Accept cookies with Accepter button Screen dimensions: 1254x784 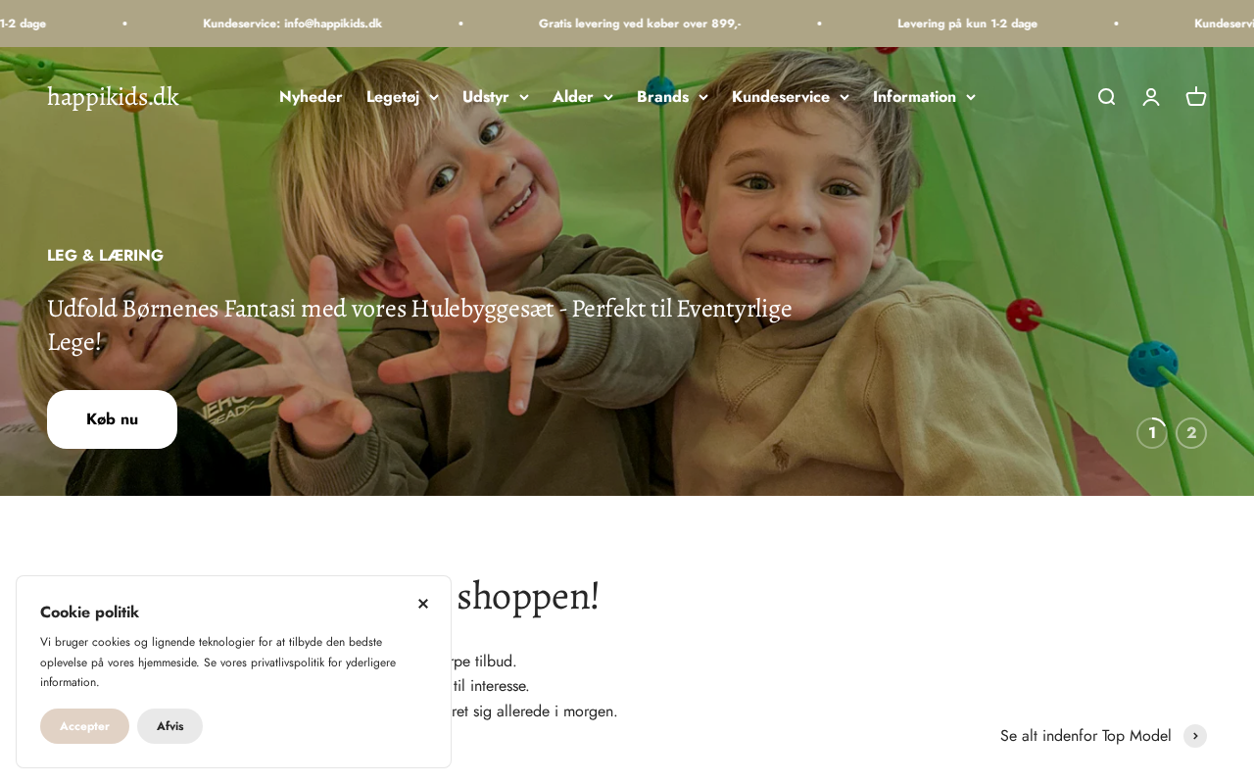84,726
